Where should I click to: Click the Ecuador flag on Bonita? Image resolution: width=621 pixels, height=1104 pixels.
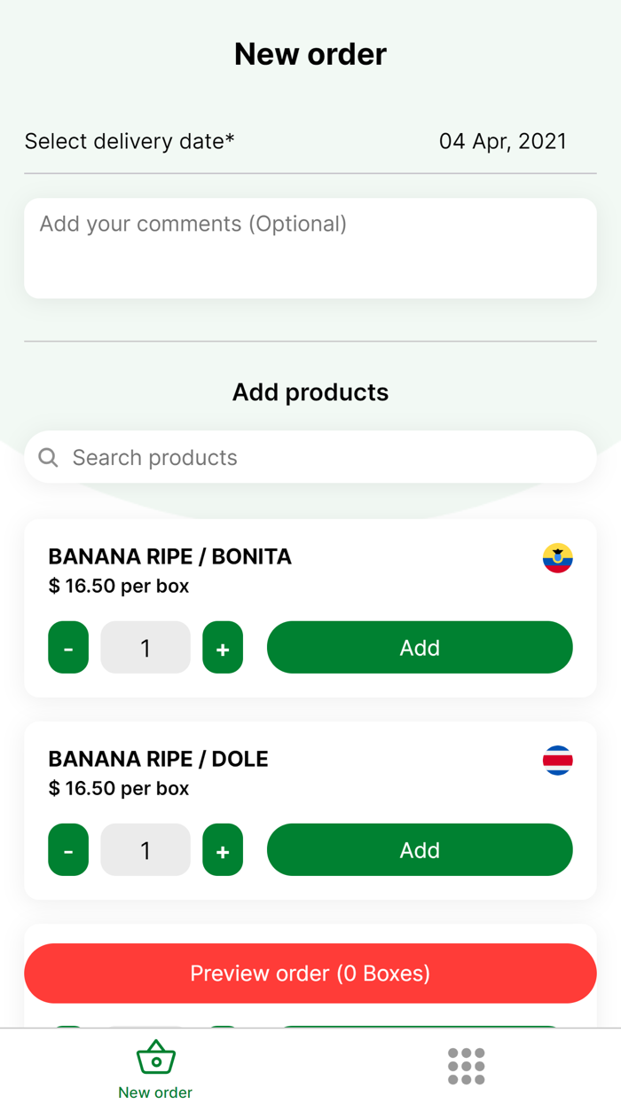tap(557, 558)
